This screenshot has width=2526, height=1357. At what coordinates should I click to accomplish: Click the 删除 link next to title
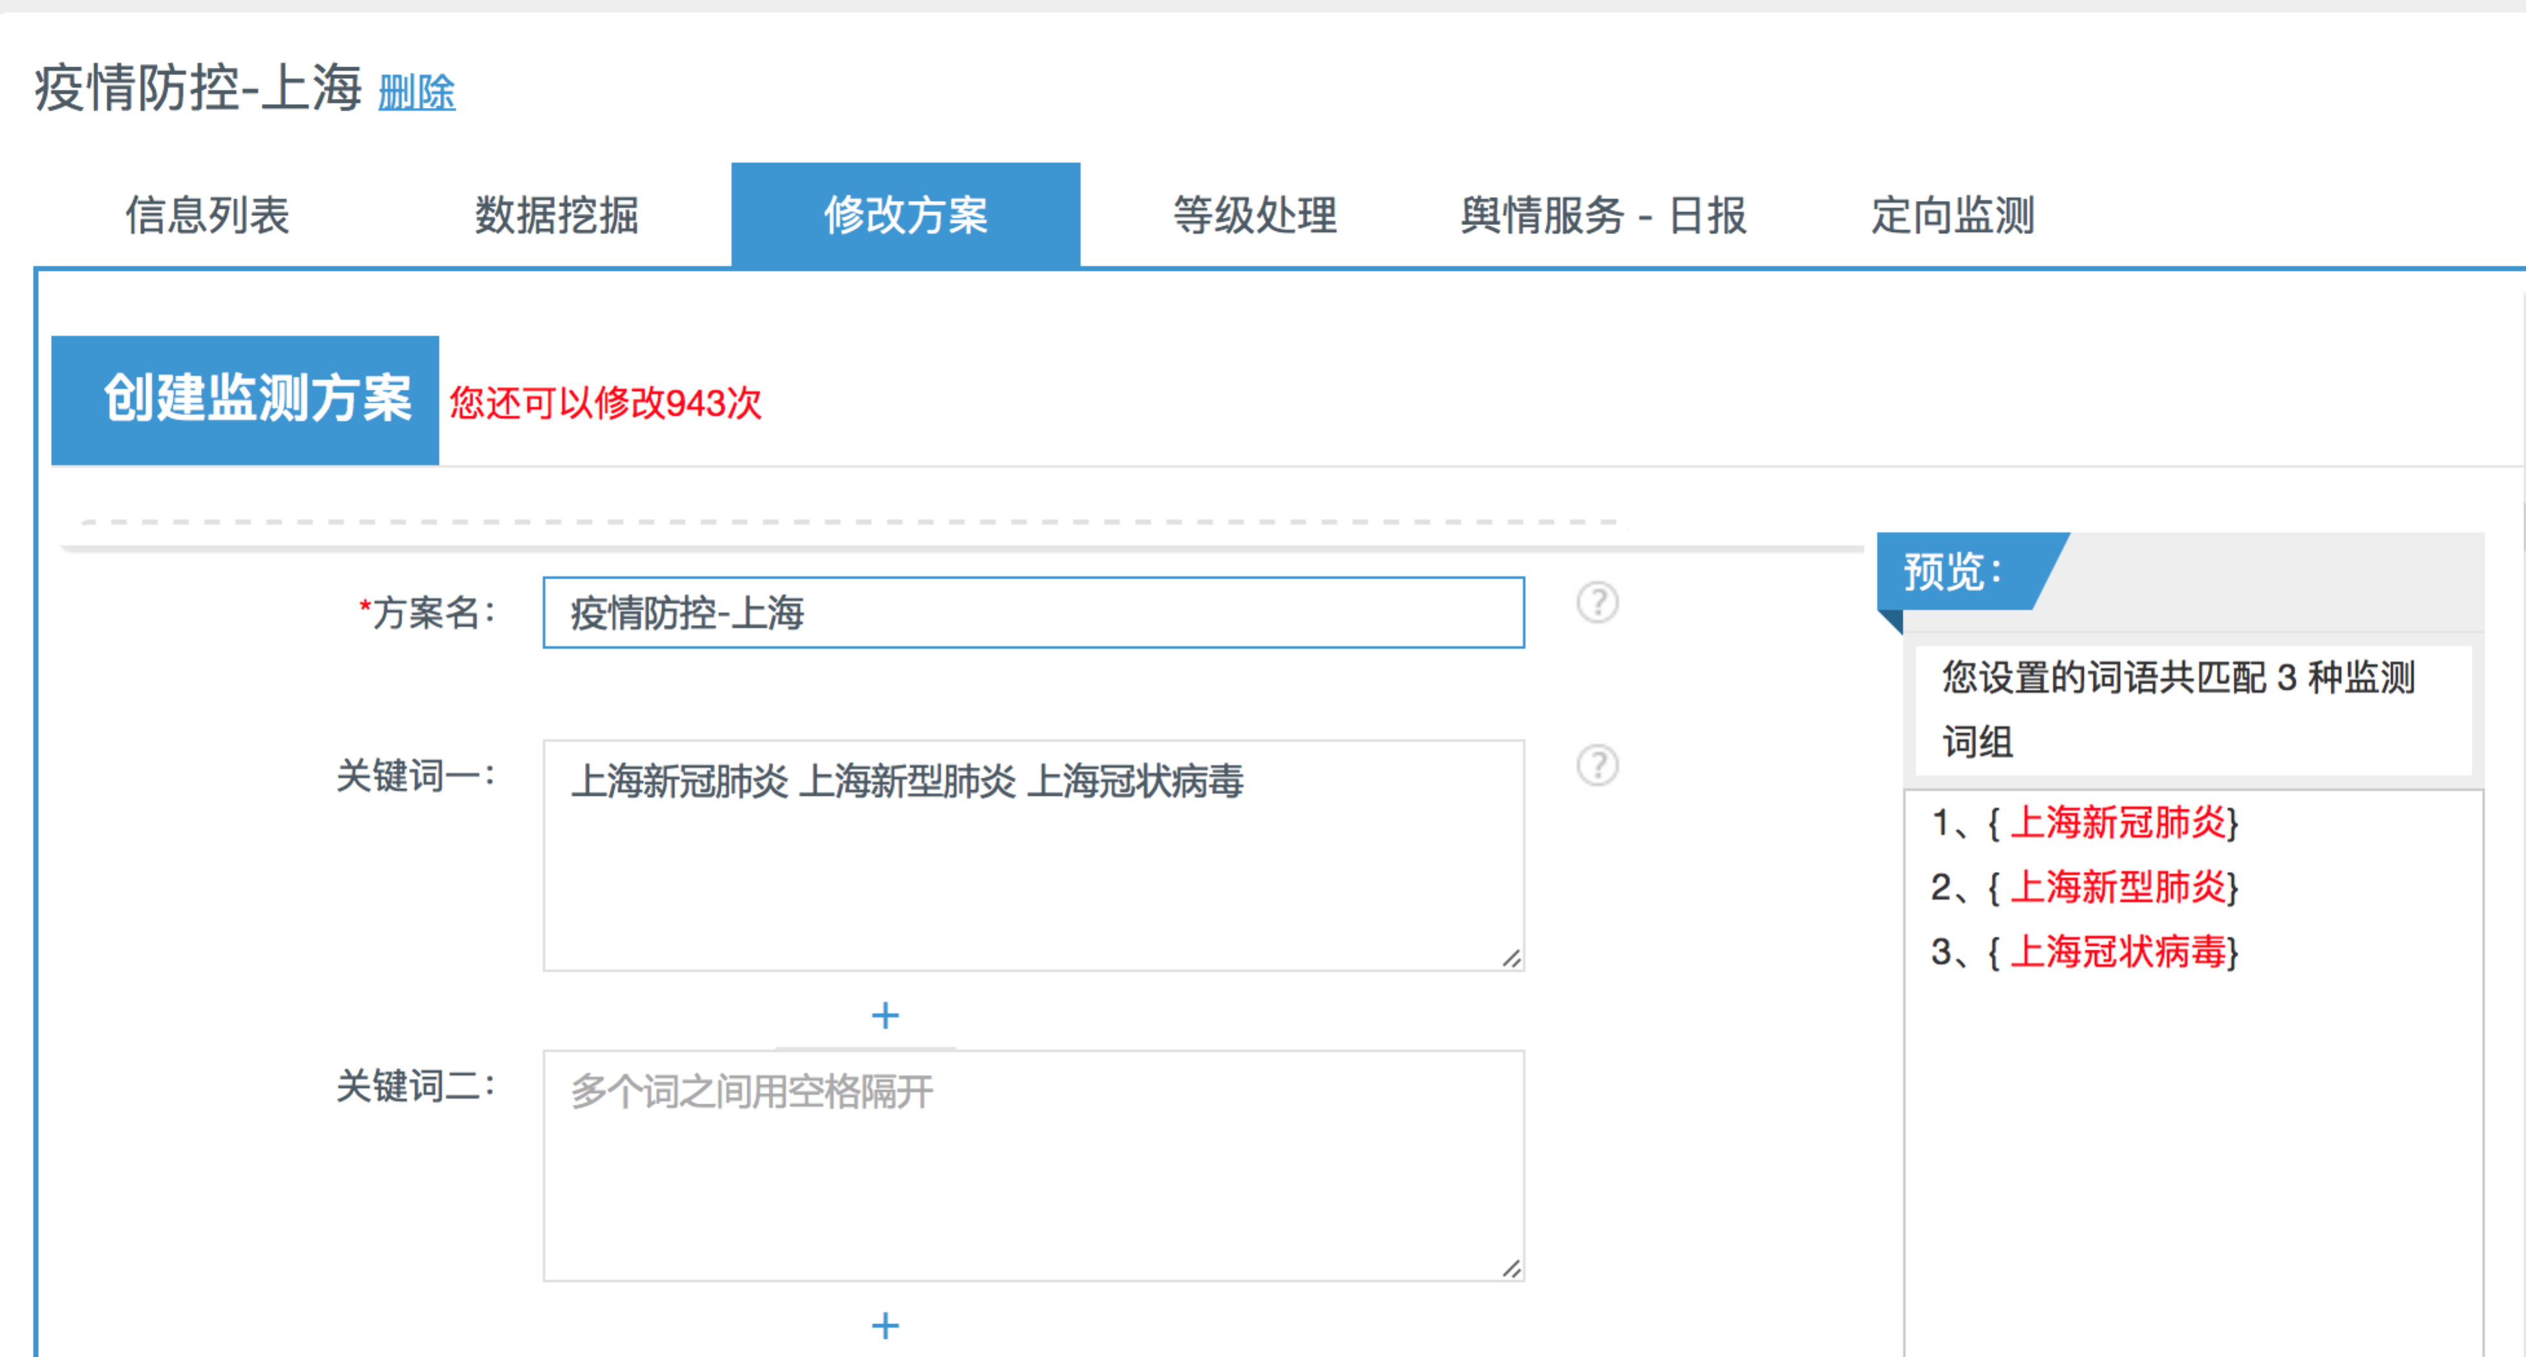pos(416,92)
